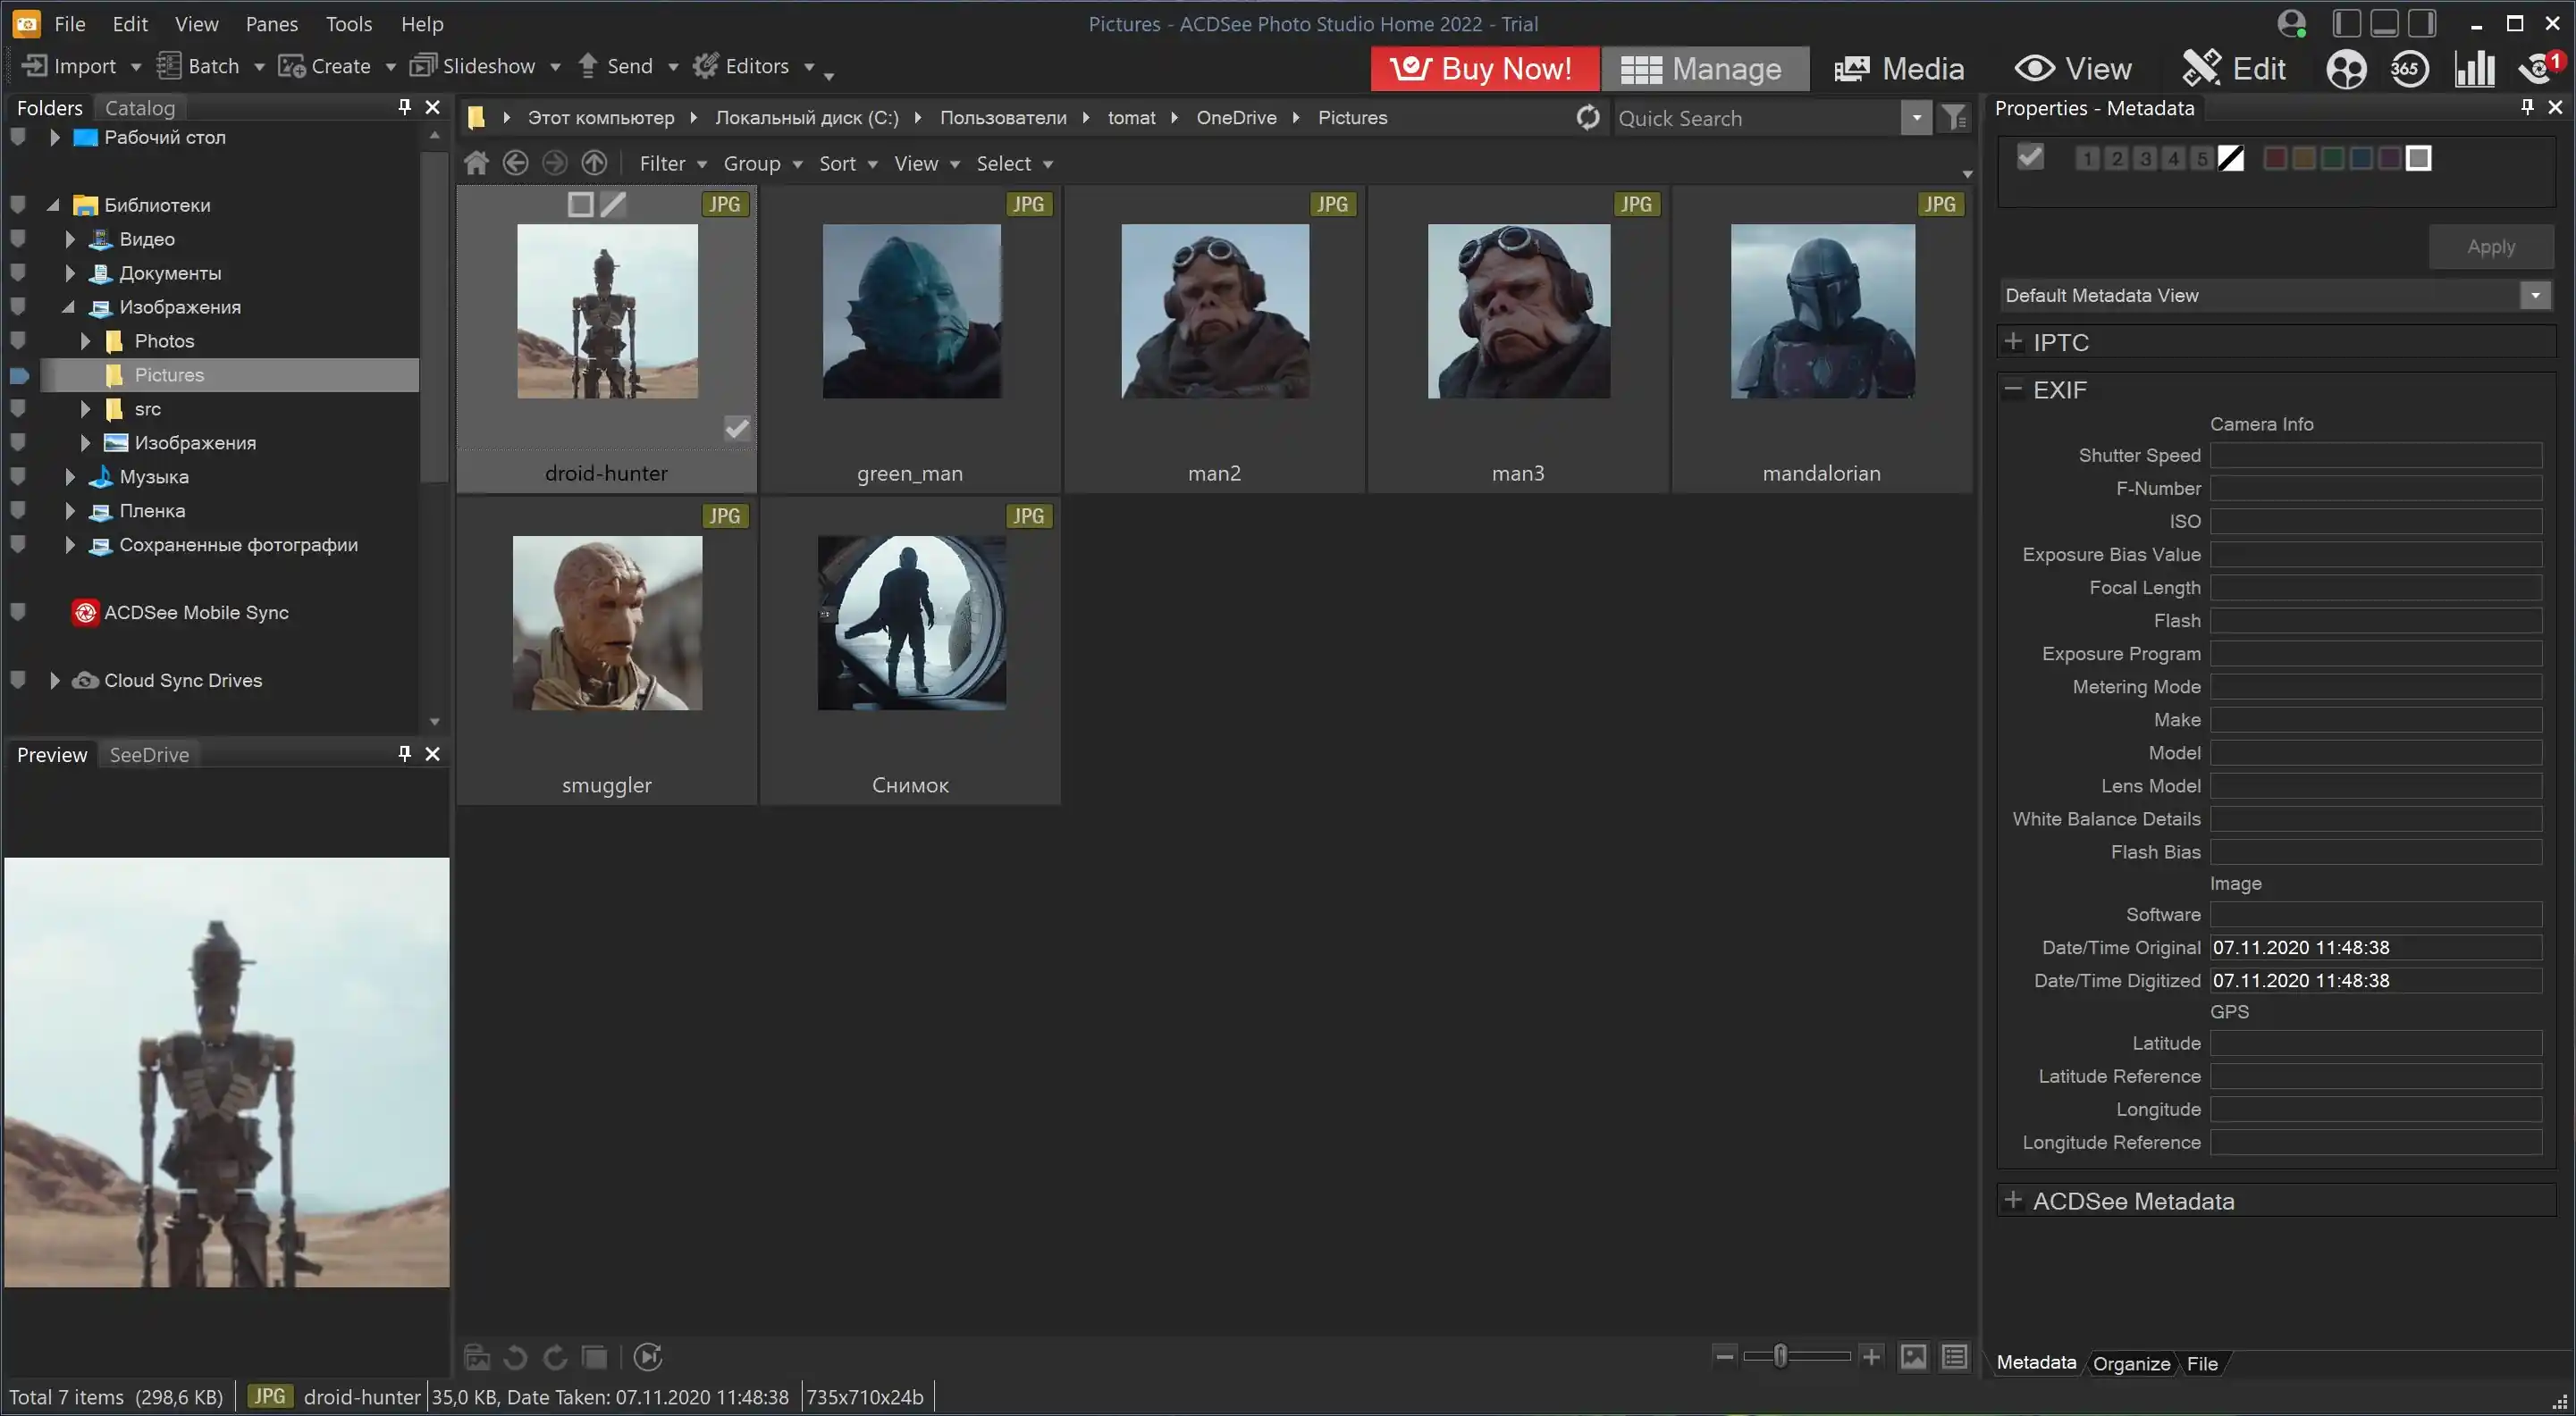Zoom in thumbnails with the plus icon

[1871, 1356]
